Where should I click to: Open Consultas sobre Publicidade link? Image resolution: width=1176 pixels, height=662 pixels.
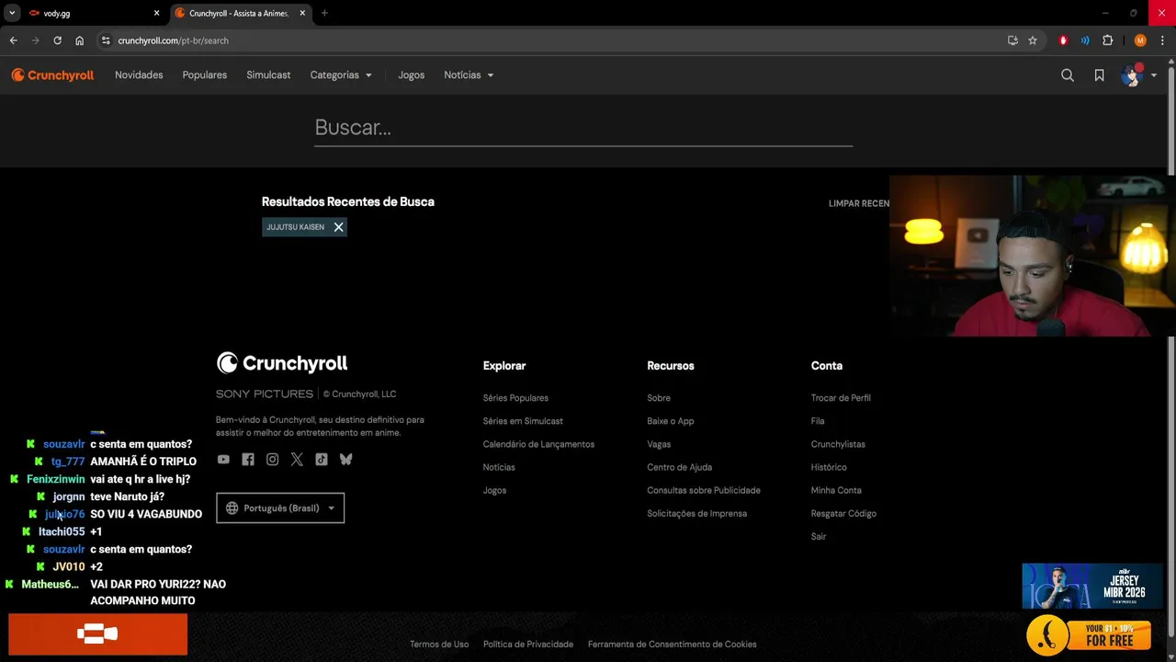click(x=704, y=490)
